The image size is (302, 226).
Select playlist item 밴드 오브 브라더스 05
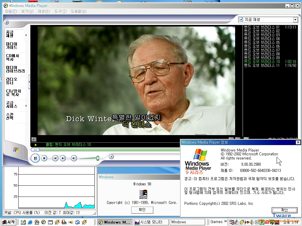point(270,42)
